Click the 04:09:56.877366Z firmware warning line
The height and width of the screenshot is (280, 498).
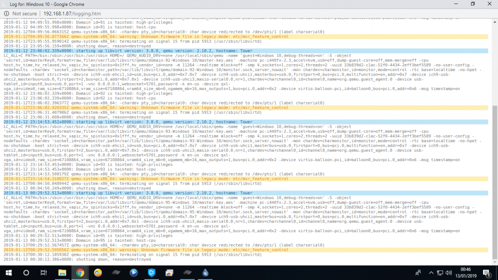coord(246,36)
